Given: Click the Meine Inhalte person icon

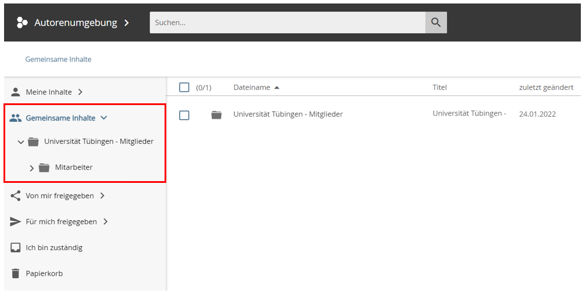Looking at the screenshot, I should coord(16,92).
